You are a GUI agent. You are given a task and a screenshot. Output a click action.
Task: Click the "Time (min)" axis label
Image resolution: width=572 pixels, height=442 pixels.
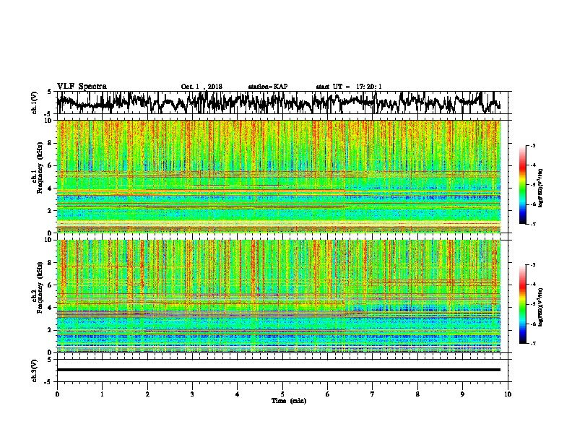click(x=289, y=401)
